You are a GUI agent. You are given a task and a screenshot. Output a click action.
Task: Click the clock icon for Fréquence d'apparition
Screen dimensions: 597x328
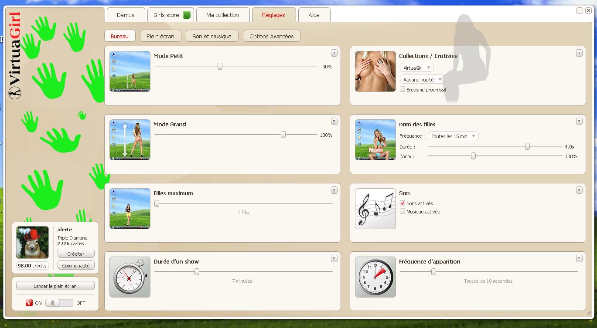pos(375,277)
